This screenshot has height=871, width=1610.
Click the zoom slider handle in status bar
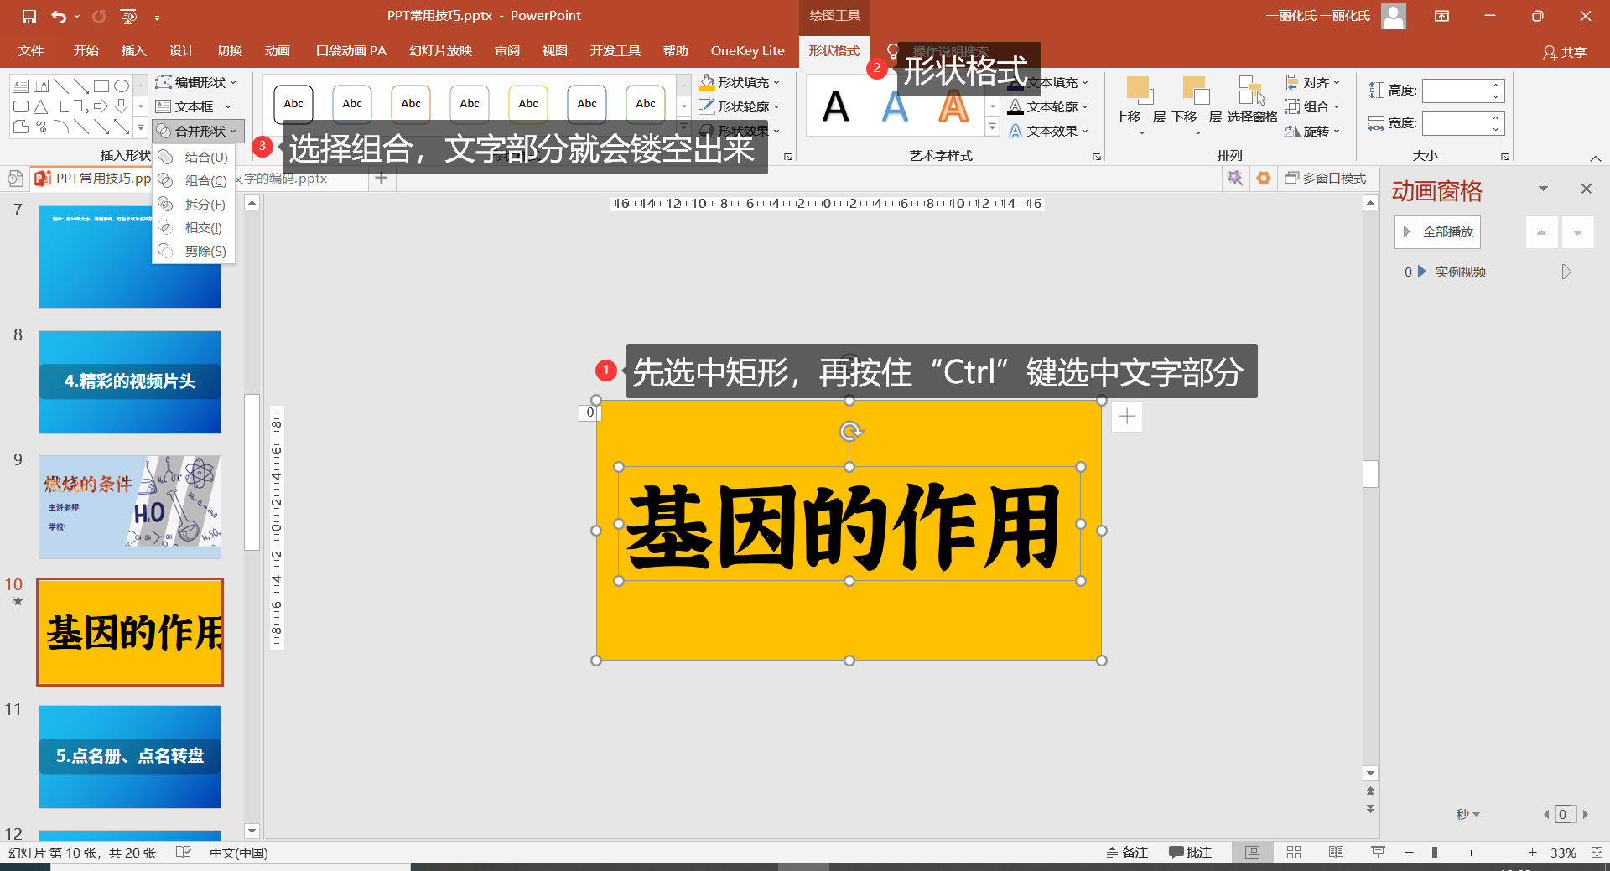(1435, 853)
